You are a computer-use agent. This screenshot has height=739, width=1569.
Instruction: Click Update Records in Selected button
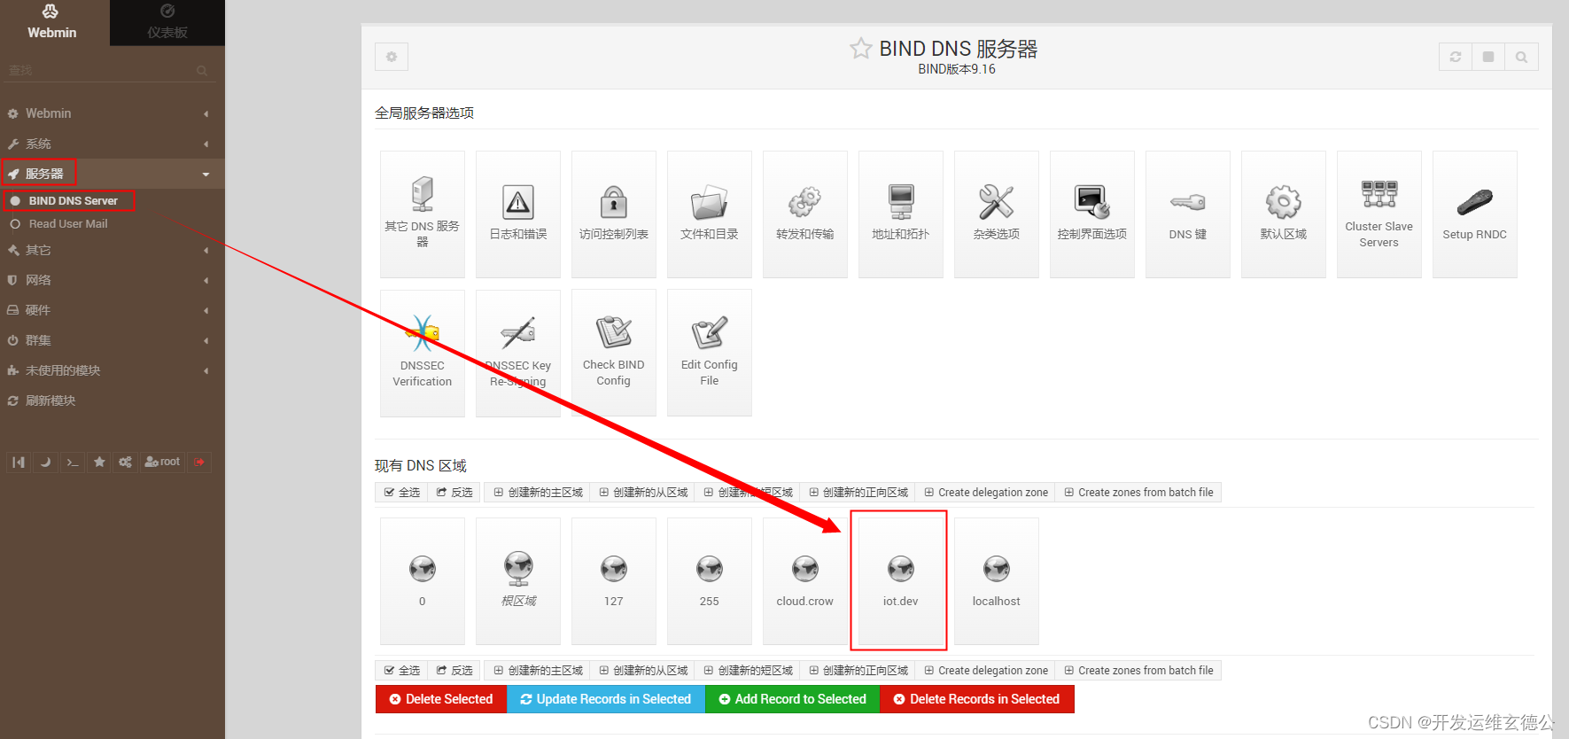click(x=606, y=699)
